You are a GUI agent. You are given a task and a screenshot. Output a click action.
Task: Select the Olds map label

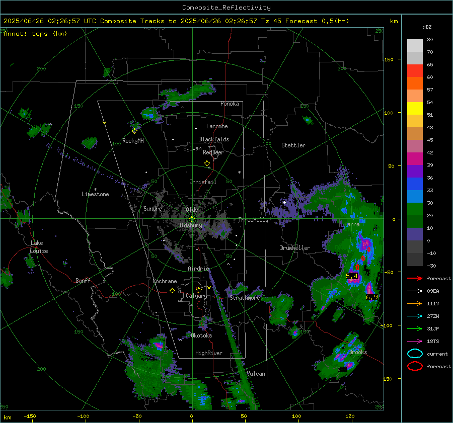tap(192, 210)
